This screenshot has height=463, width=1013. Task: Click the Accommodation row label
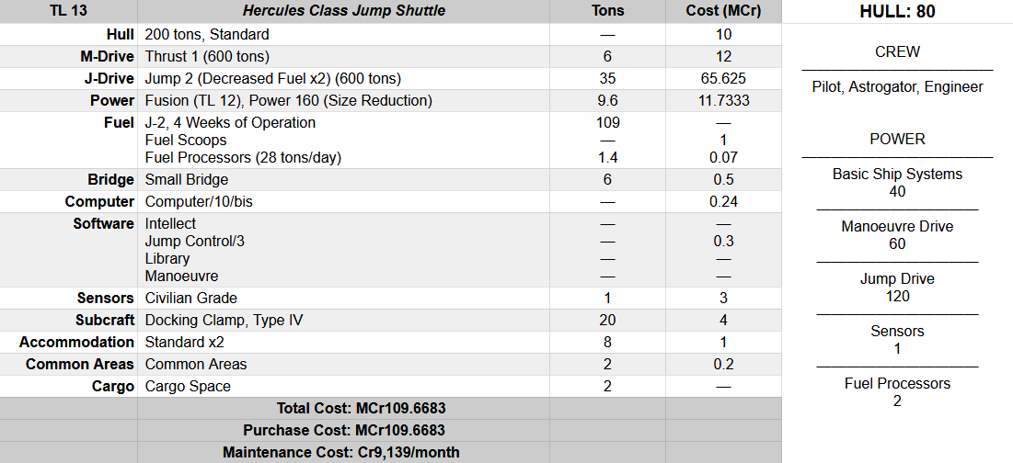(76, 342)
